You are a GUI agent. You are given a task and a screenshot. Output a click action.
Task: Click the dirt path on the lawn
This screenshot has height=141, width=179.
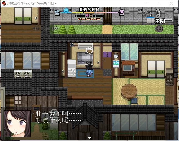coord(107,29)
